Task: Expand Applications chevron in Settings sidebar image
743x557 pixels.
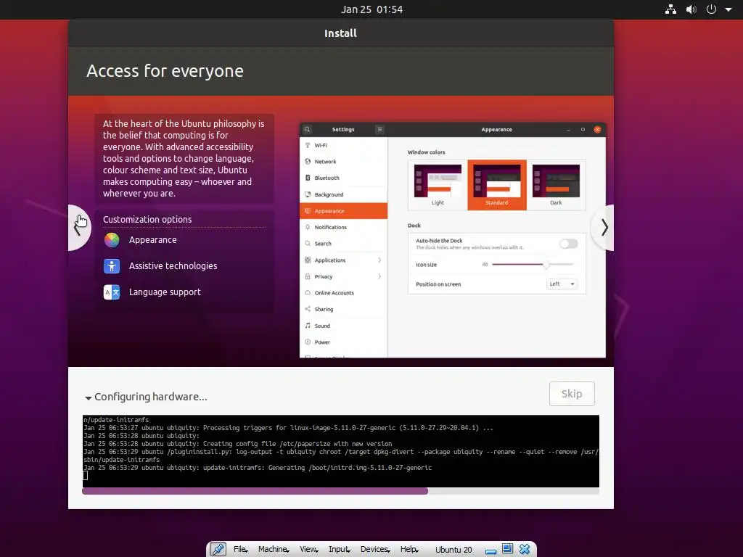Action: (379, 260)
